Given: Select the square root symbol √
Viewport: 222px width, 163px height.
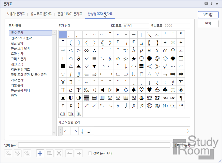Looking at the screenshot, I should tap(165, 66).
